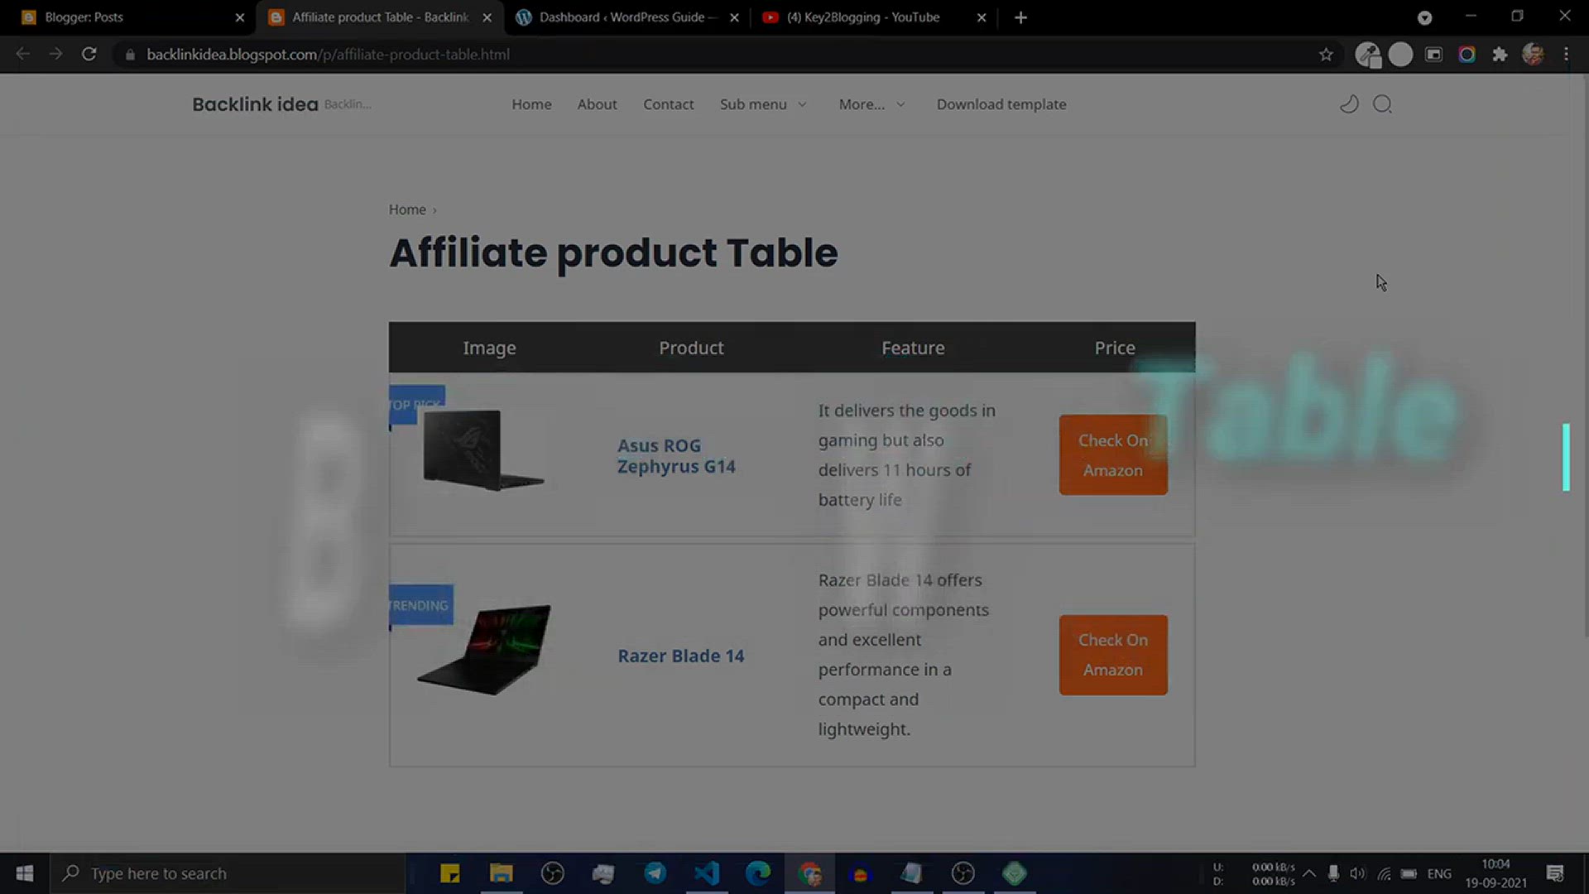This screenshot has height=894, width=1589.
Task: Open the site search icon
Action: pyautogui.click(x=1382, y=104)
